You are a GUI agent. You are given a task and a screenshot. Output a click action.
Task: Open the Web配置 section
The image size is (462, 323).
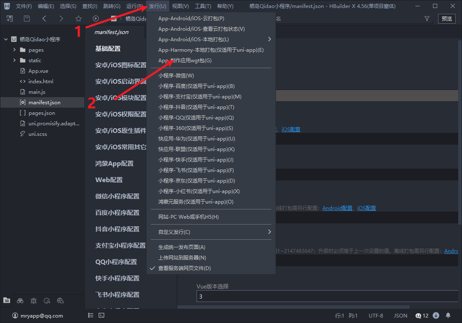[x=109, y=180]
